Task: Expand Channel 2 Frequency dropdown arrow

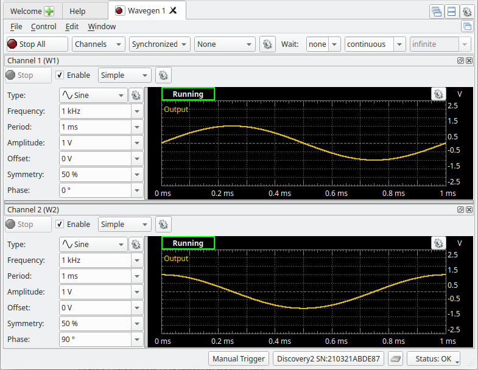Action: click(x=137, y=260)
